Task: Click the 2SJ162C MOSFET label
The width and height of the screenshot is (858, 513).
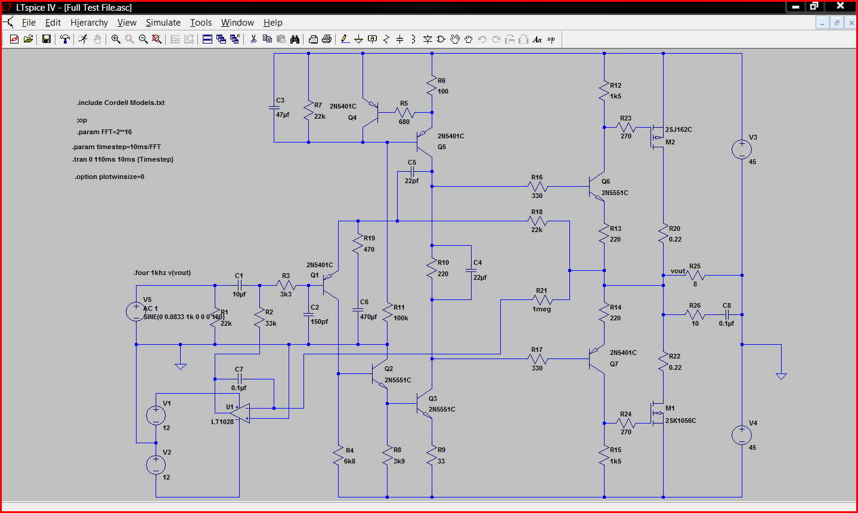Action: click(x=679, y=129)
